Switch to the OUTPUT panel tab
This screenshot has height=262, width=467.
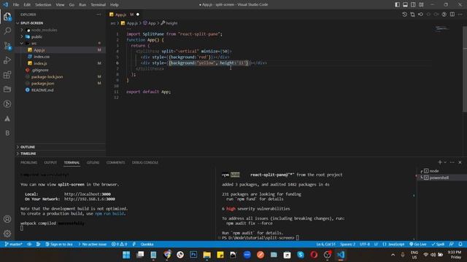50,162
